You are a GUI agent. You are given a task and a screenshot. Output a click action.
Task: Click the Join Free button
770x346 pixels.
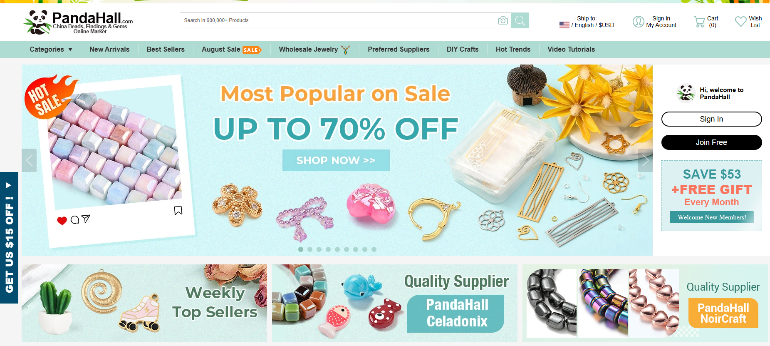coord(711,142)
